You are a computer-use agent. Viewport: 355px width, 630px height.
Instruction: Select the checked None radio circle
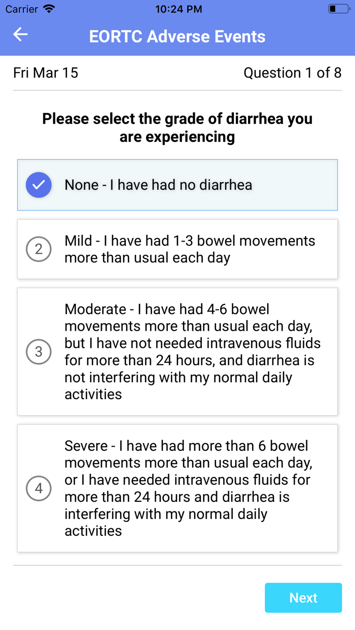39,185
